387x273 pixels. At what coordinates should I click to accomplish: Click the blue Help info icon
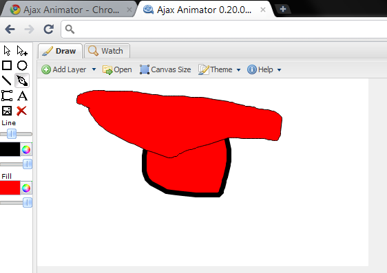(x=252, y=69)
